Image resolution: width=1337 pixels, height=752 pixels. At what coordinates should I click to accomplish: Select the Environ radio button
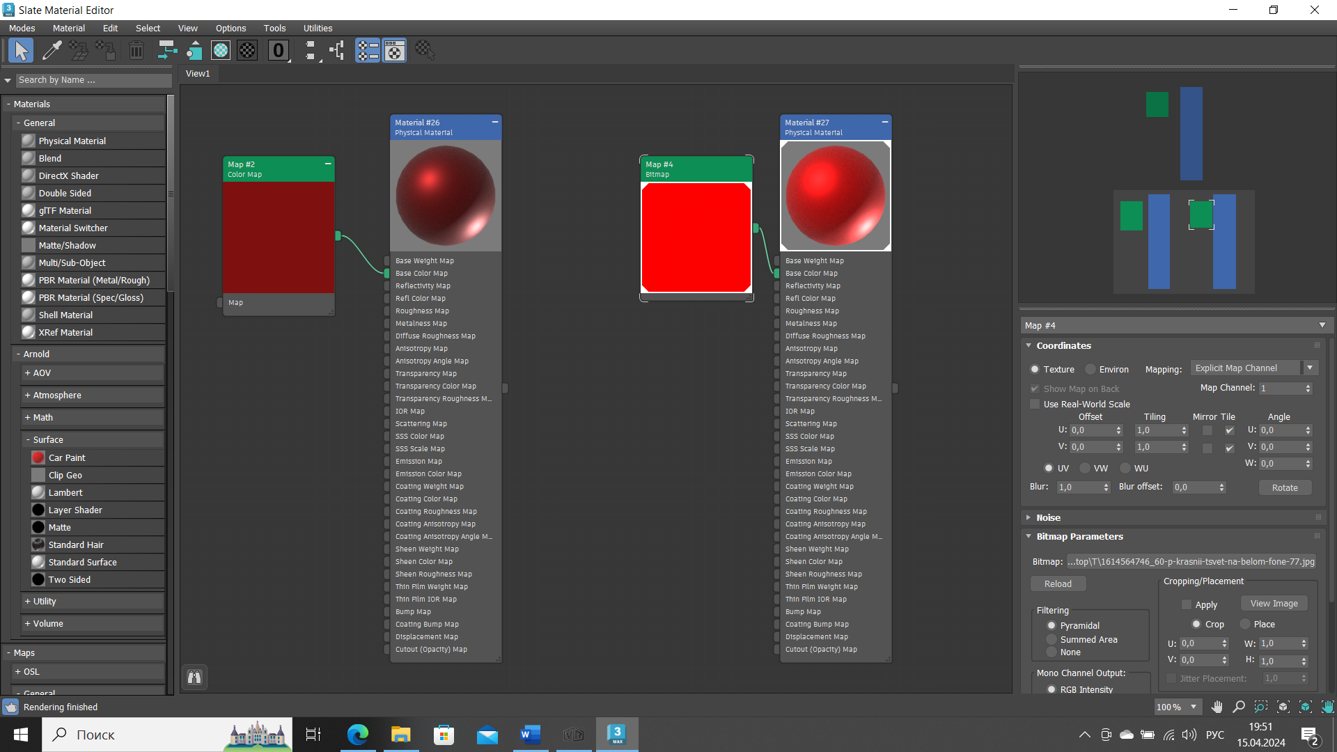[1090, 369]
